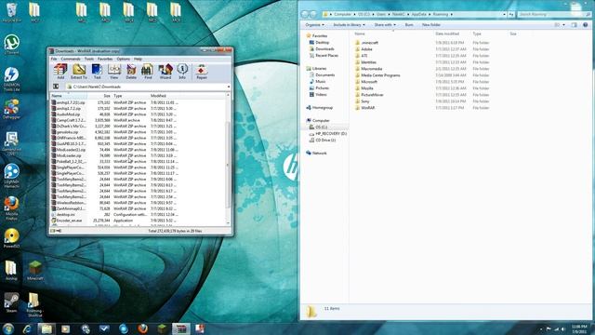Open the Tools menu in WinRAR
This screenshot has height=335, width=595.
coord(89,60)
